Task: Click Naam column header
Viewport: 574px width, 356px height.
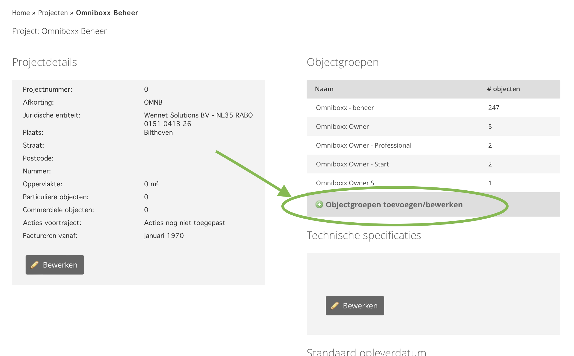Action: point(324,89)
